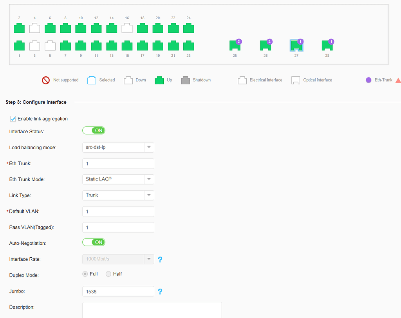The image size is (401, 318).
Task: Open the Interface Rate help question mark
Action: pyautogui.click(x=160, y=259)
